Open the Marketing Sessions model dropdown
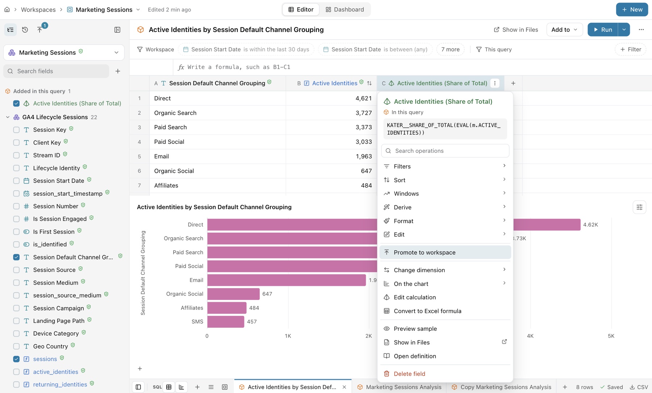The image size is (652, 393). pos(64,53)
